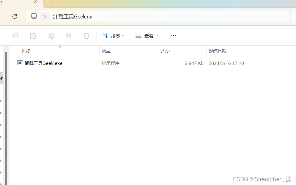This screenshot has height=185, width=296.
Task: Close the current Explorer tab
Action: click(x=35, y=2)
